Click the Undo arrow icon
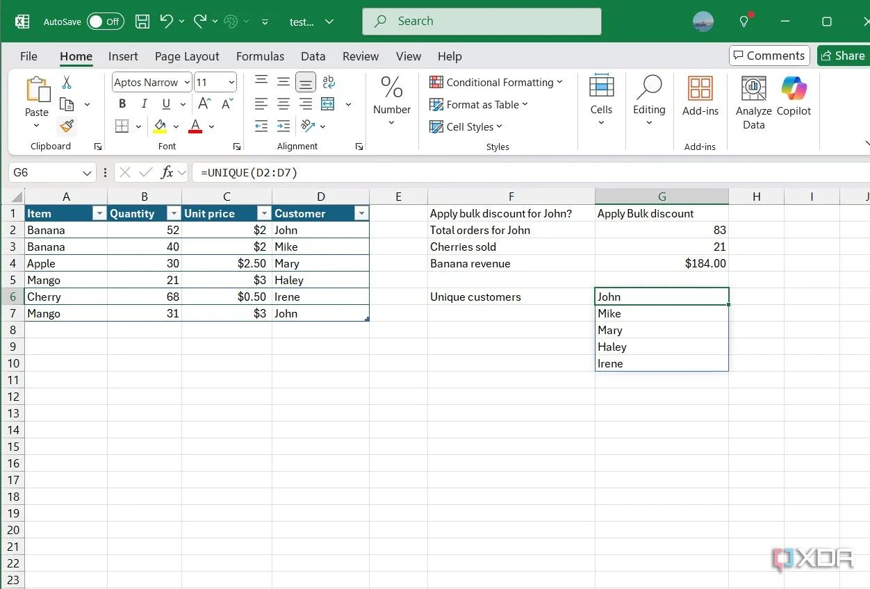 click(x=167, y=22)
